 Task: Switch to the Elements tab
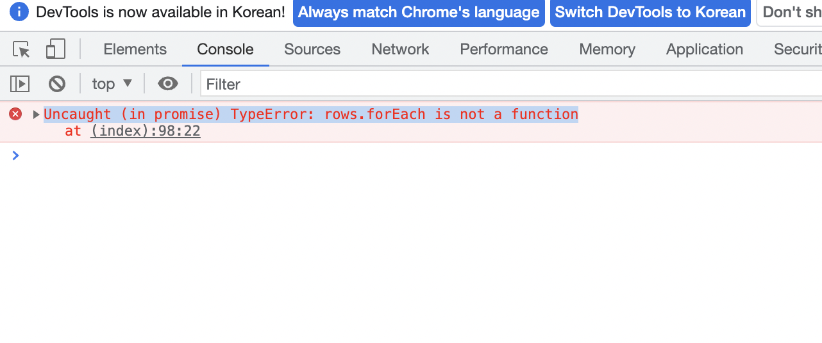pos(135,49)
